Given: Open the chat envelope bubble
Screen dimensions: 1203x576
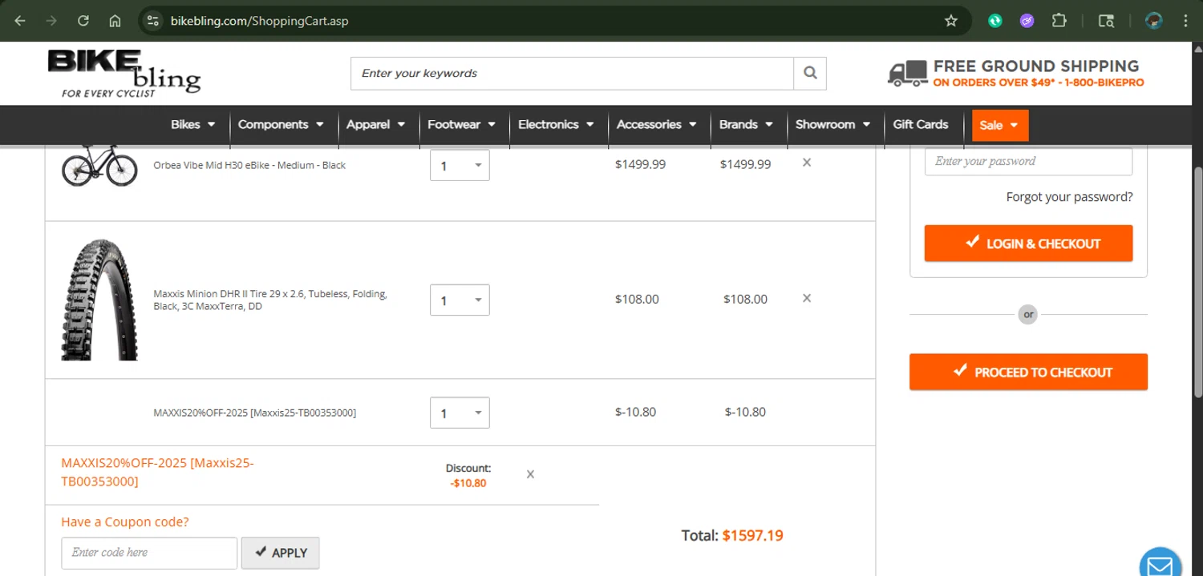Looking at the screenshot, I should point(1160,564).
